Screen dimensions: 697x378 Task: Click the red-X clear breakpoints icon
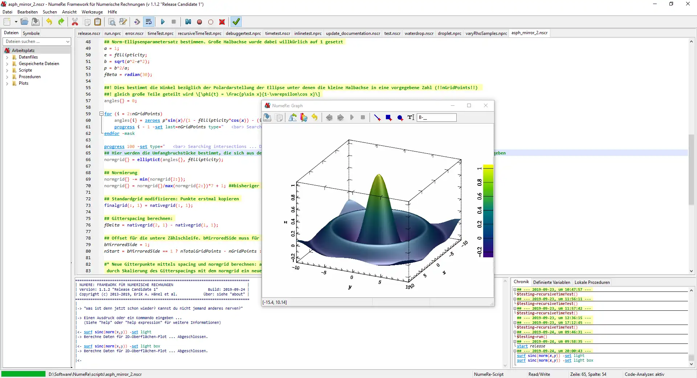point(222,22)
